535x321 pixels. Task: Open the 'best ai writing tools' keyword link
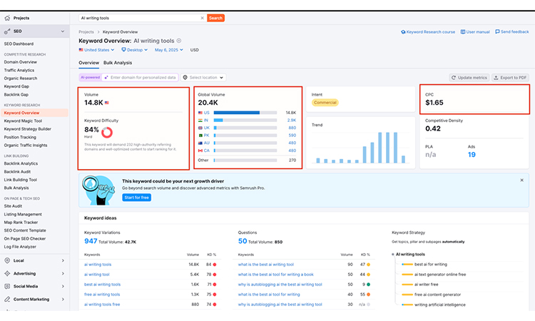pos(102,285)
